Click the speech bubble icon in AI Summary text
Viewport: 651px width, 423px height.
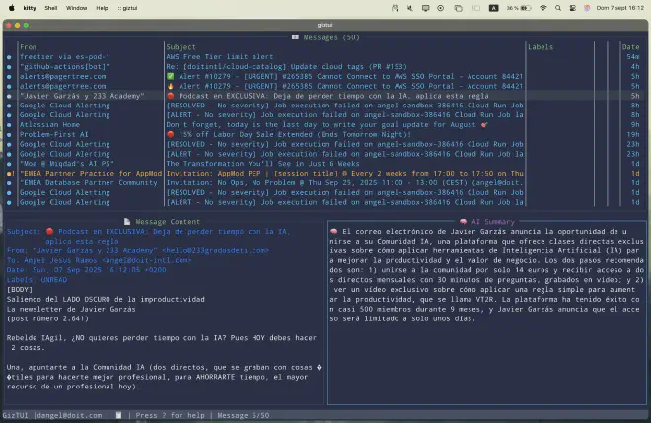coord(333,231)
